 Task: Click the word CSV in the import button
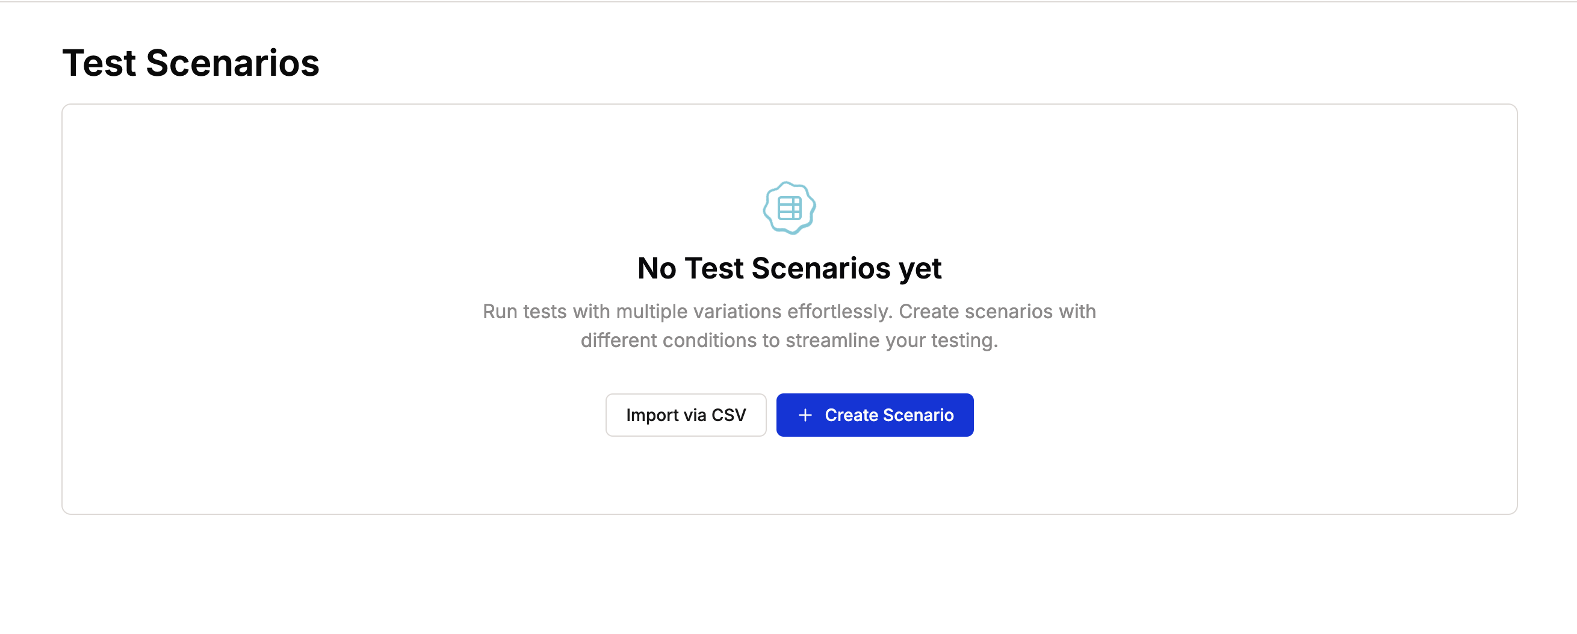728,415
